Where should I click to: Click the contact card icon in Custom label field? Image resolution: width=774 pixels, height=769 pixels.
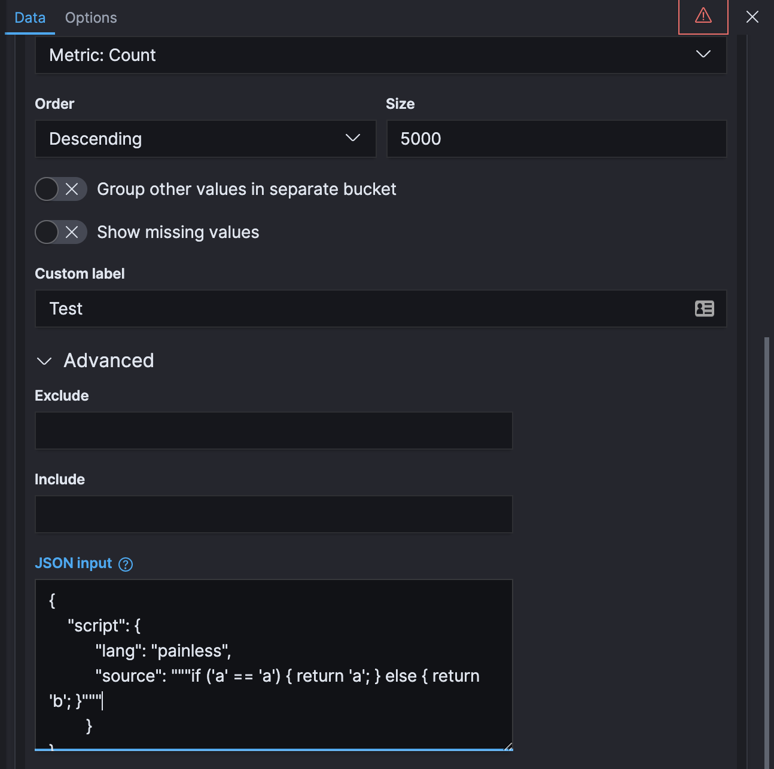[x=704, y=309]
